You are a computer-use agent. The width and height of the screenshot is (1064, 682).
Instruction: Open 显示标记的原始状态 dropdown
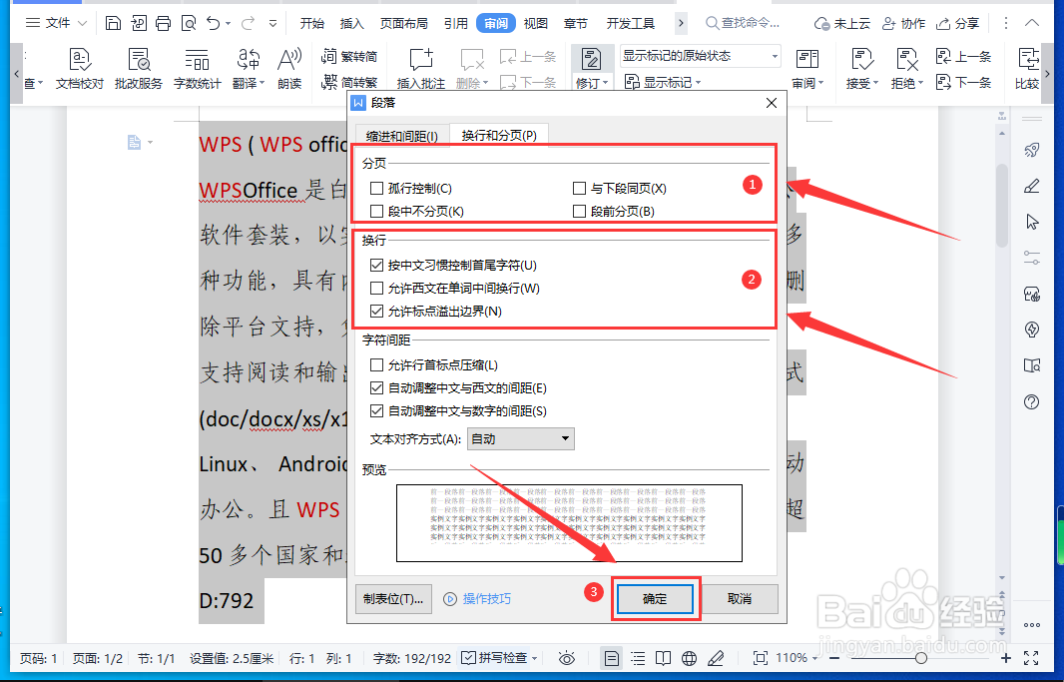coord(701,56)
